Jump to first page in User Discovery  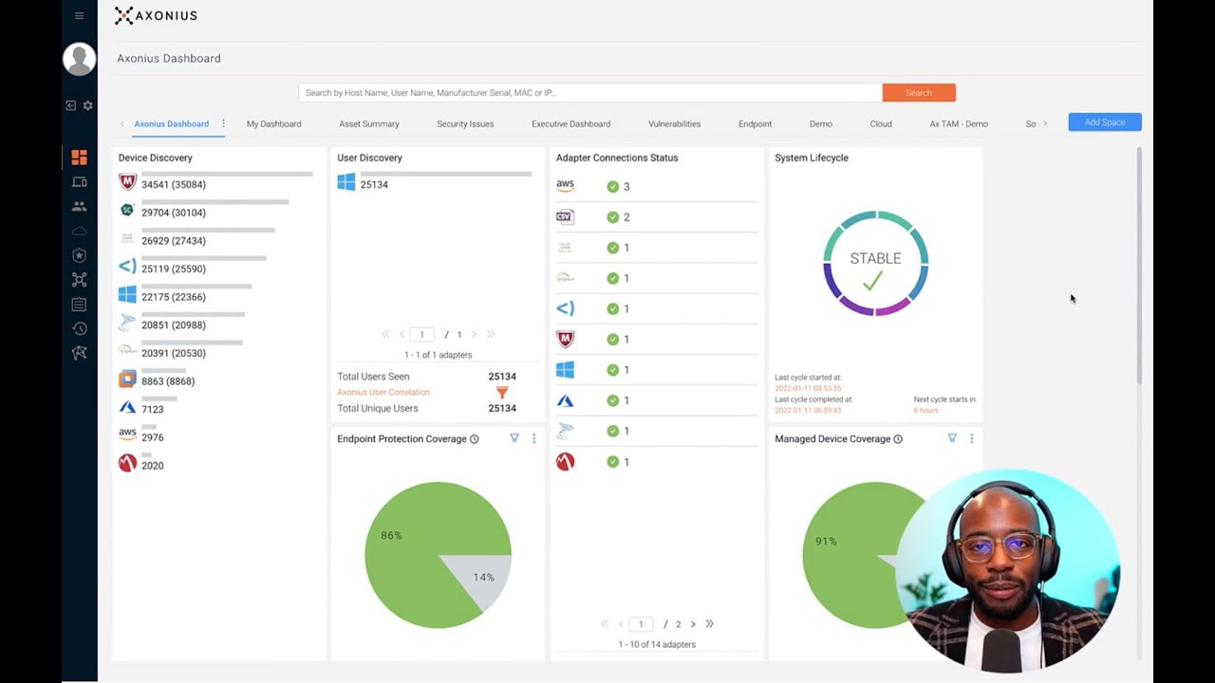click(385, 334)
